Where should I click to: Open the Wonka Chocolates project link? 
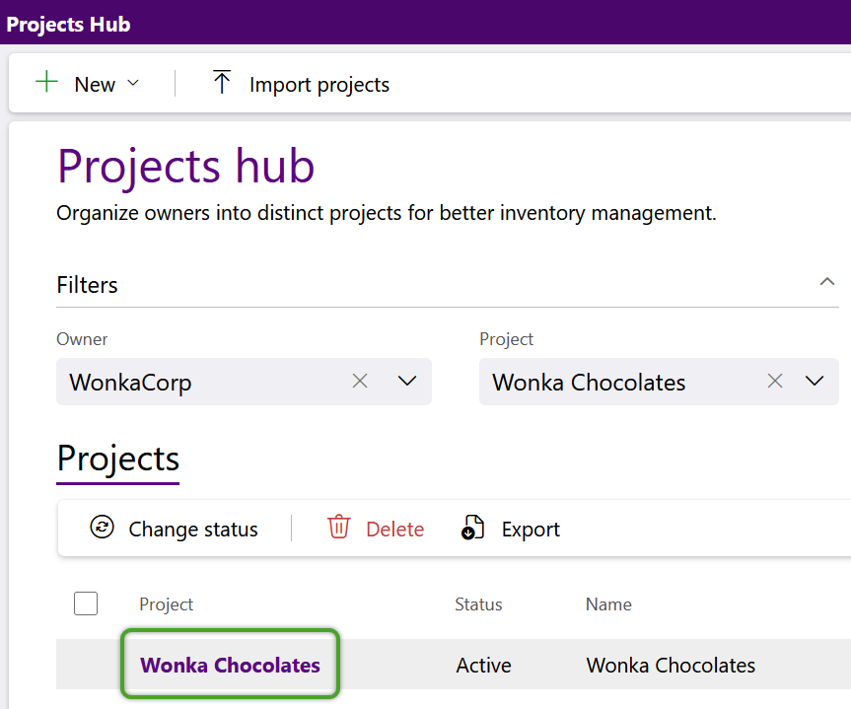tap(230, 665)
